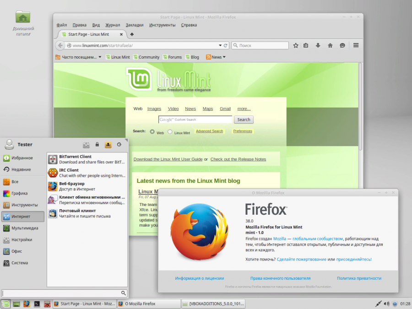Click the Firefox back arrow button
This screenshot has width=412, height=309.
tap(60, 45)
